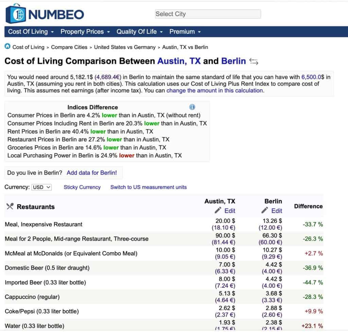Open the Compare Cities breadcrumb link
This screenshot has height=332, width=348.
point(69,47)
